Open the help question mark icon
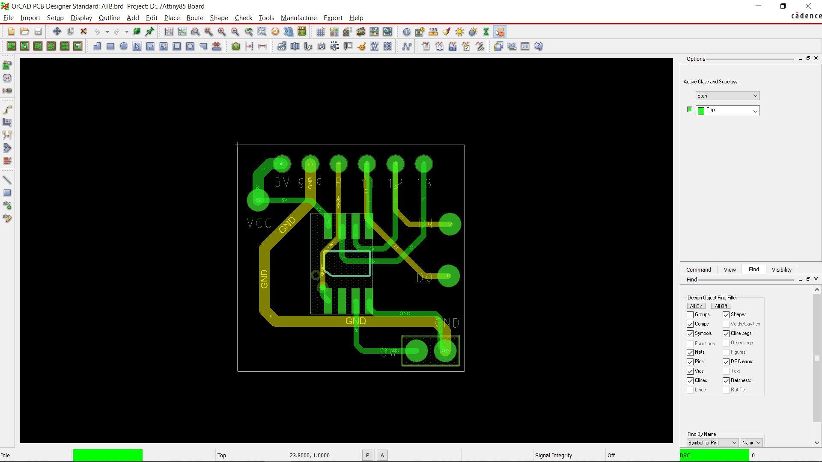Viewport: 822px width, 462px height. pos(539,46)
